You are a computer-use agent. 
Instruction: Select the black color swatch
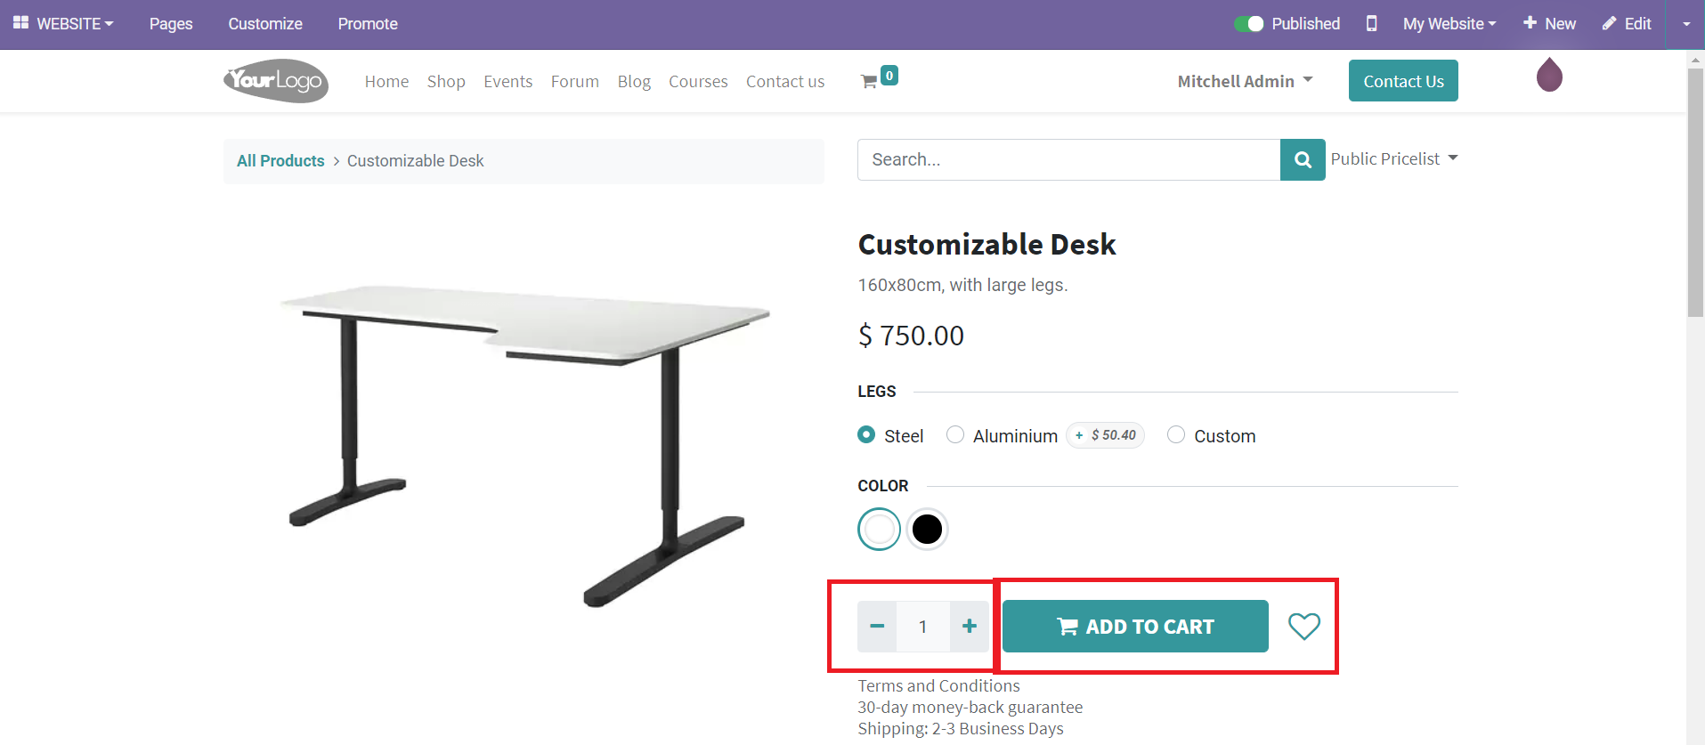(927, 529)
